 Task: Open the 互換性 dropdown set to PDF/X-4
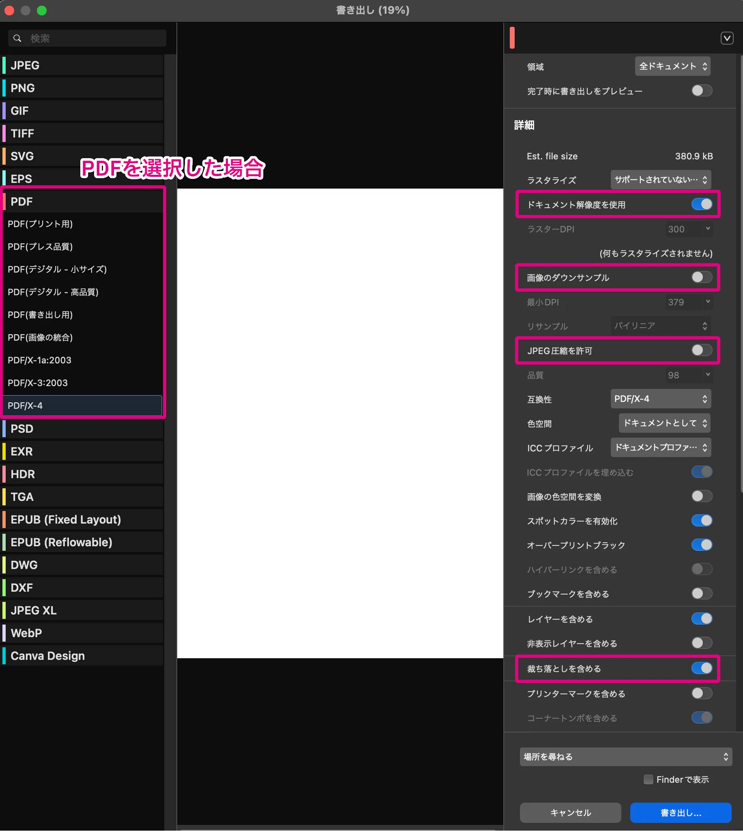pos(661,399)
